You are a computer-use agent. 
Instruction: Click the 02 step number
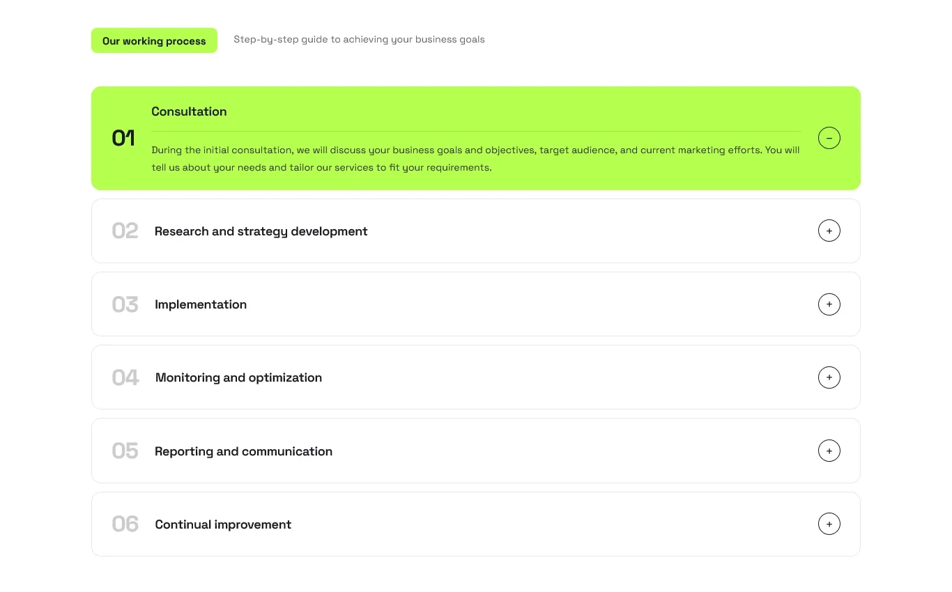[125, 231]
